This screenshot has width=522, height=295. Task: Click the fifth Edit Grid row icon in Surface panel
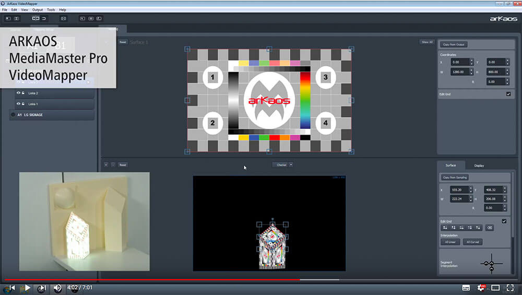(x=478, y=228)
